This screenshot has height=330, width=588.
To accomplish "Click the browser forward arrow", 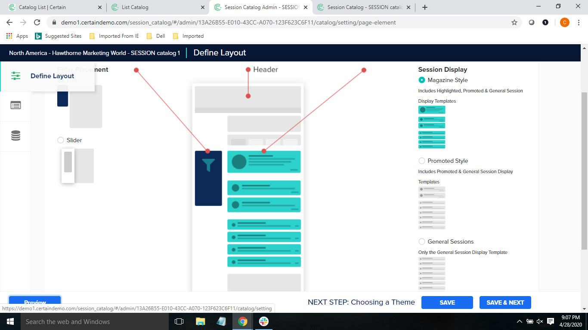I will [23, 22].
